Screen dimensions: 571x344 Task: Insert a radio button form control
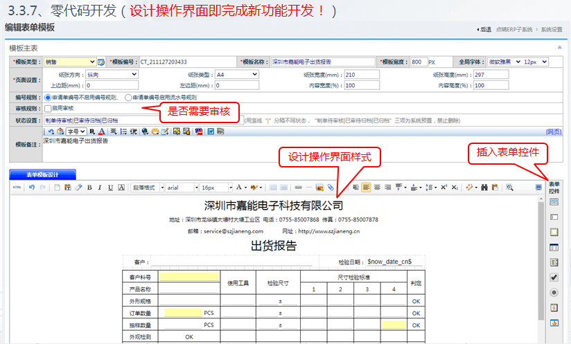click(x=554, y=293)
